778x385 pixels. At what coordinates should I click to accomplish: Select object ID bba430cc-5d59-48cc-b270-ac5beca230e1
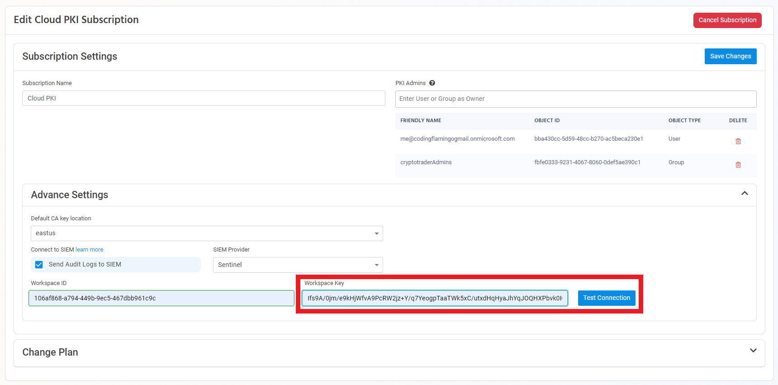(x=588, y=139)
